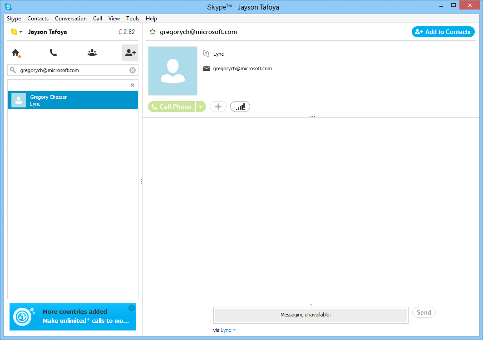The image size is (483, 340).
Task: Click the More countries added promotion text
Action: coord(74,312)
